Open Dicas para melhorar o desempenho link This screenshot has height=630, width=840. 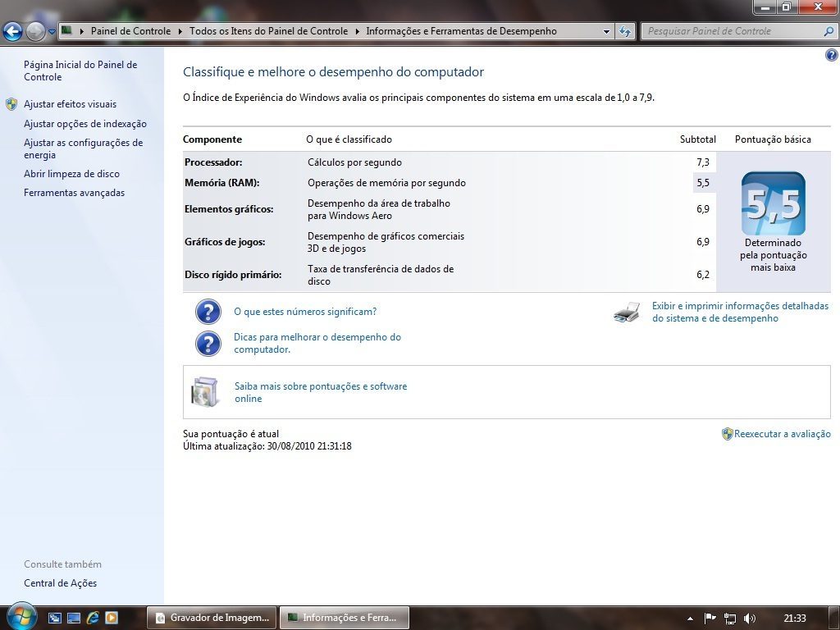tap(317, 343)
